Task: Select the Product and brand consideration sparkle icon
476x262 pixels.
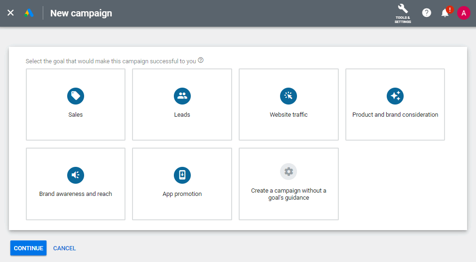Action: point(395,96)
